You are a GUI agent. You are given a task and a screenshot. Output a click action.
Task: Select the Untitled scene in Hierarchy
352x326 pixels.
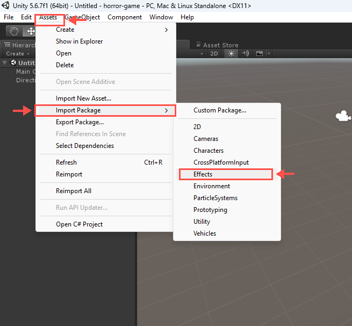click(23, 63)
